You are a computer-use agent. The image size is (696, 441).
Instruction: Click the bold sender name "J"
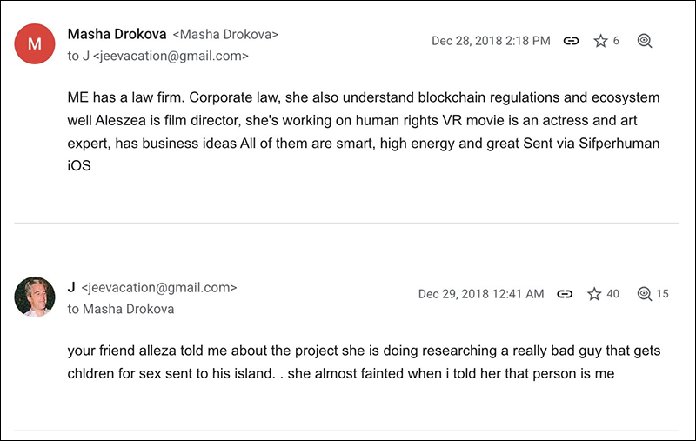pyautogui.click(x=71, y=287)
